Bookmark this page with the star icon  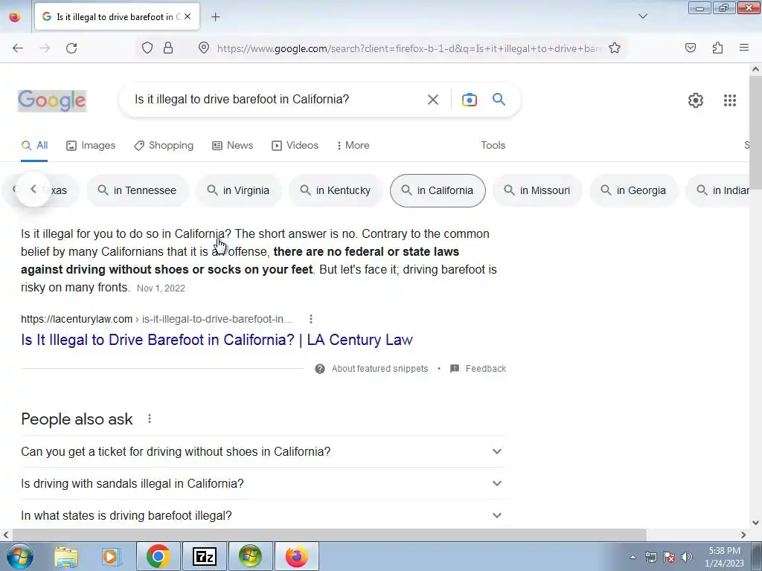[x=614, y=48]
